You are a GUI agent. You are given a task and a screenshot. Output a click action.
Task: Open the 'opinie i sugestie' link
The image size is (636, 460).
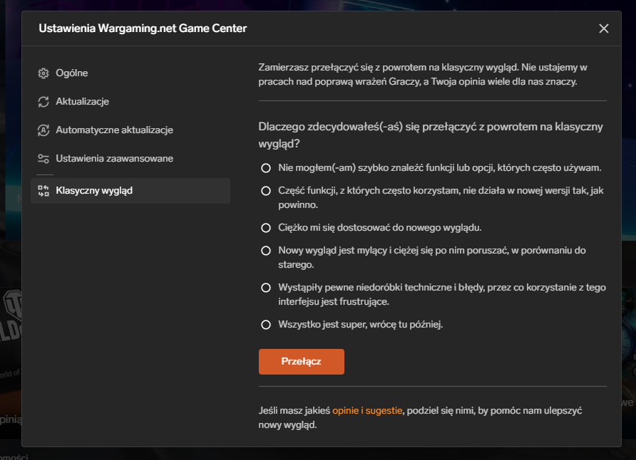tap(368, 411)
